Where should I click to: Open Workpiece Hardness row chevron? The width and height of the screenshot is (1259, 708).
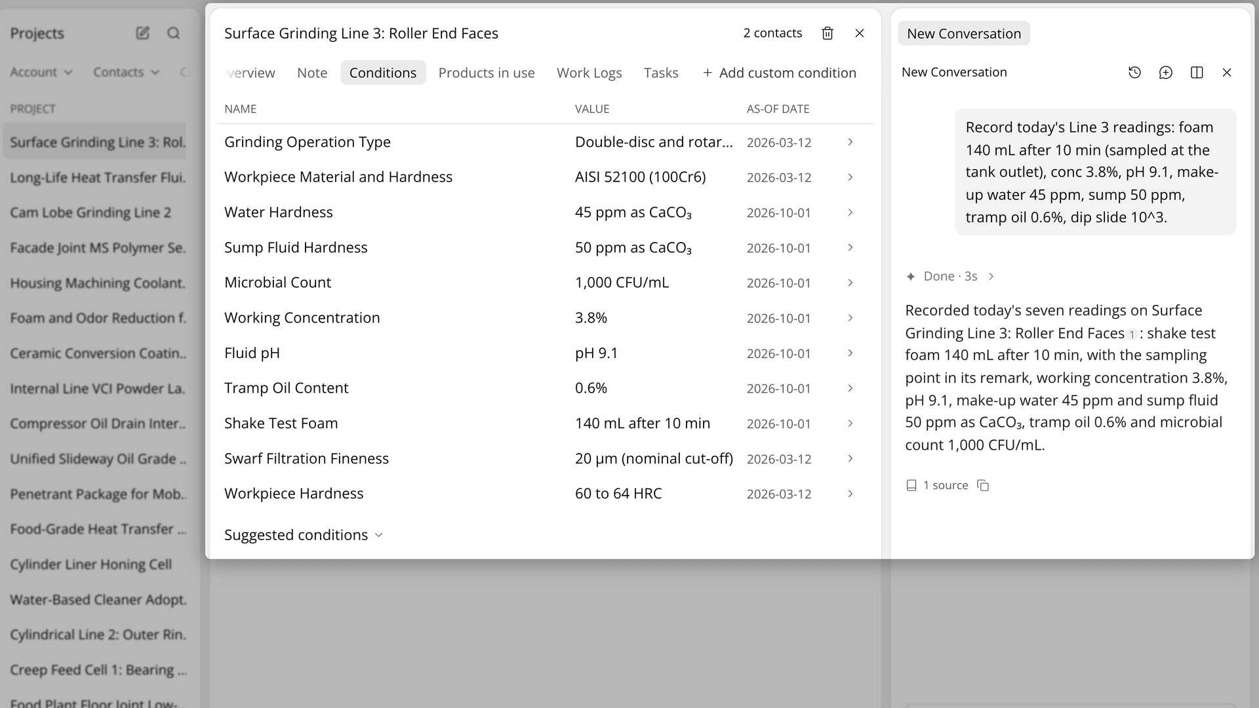850,494
